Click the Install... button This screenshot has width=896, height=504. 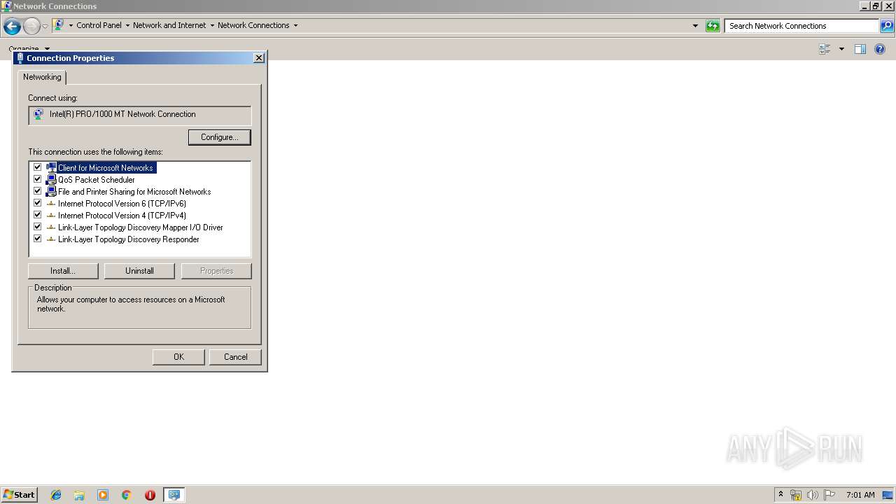pos(63,271)
